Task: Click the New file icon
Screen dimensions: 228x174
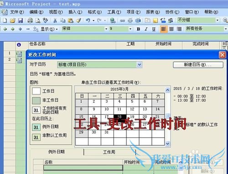Action: pyautogui.click(x=5, y=21)
